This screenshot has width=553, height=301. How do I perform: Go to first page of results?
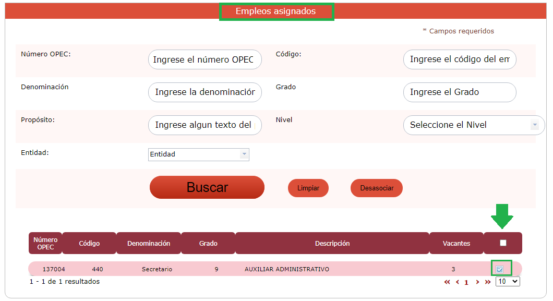click(447, 282)
